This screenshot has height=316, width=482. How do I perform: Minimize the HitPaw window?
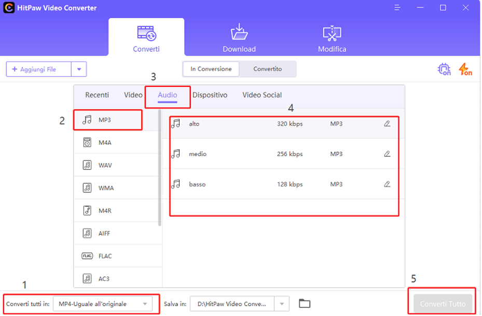[420, 8]
